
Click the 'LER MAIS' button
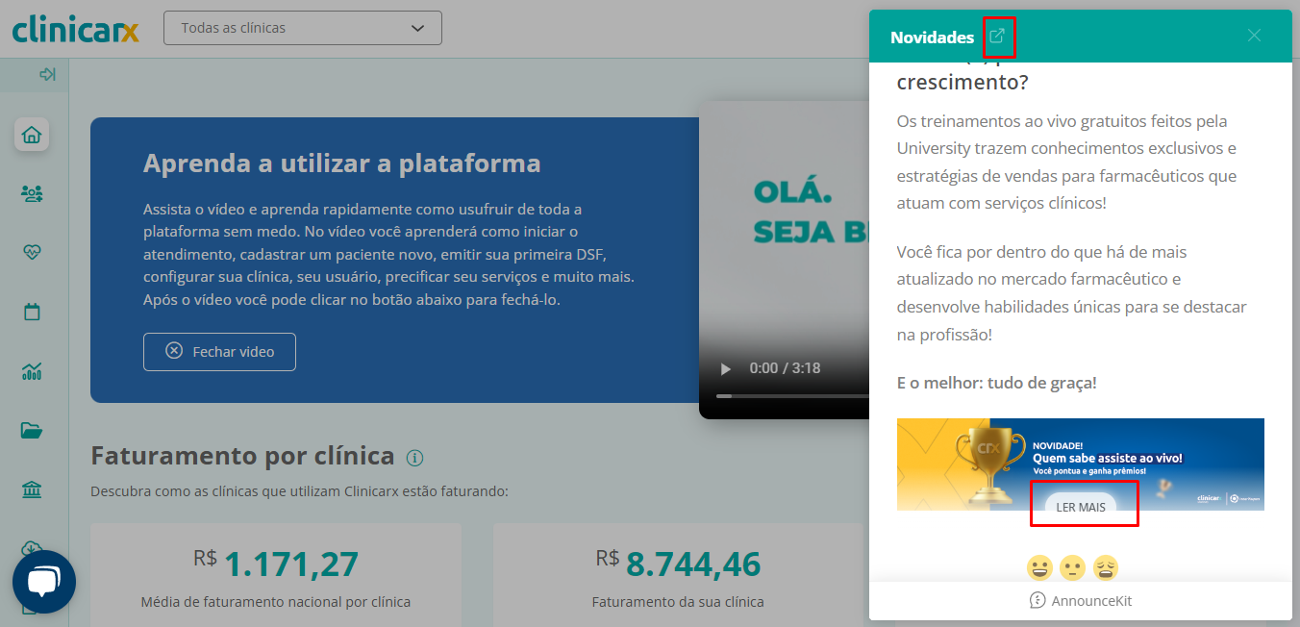point(1081,507)
